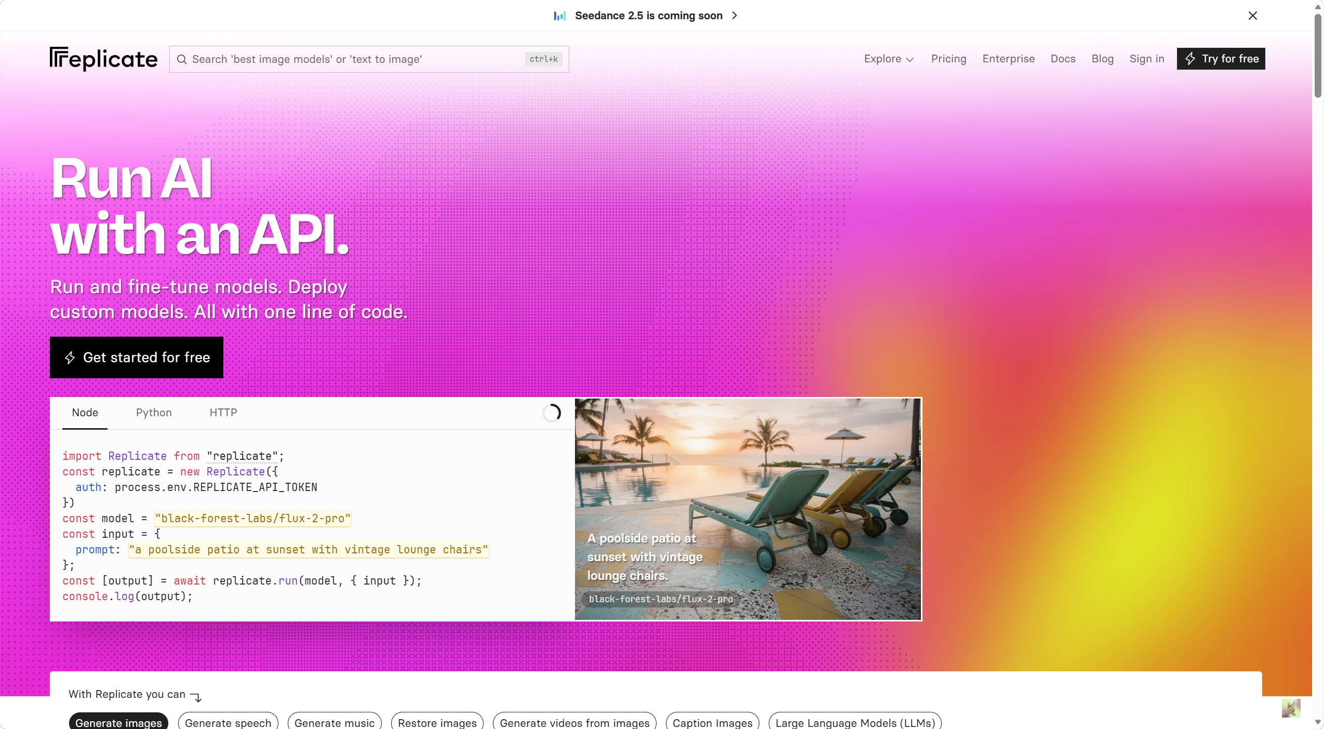Open the Enterprise page
This screenshot has width=1324, height=729.
pyautogui.click(x=1008, y=59)
